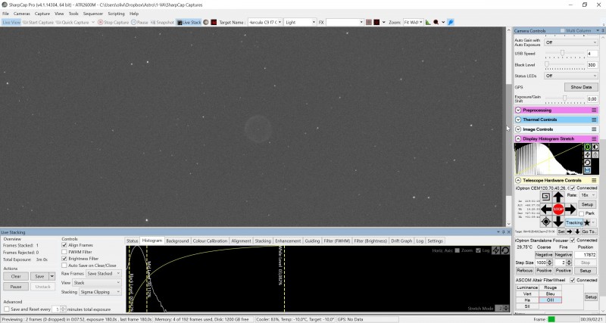Click the red square icon after Live Stack
606x323 pixels.
[x=214, y=23]
